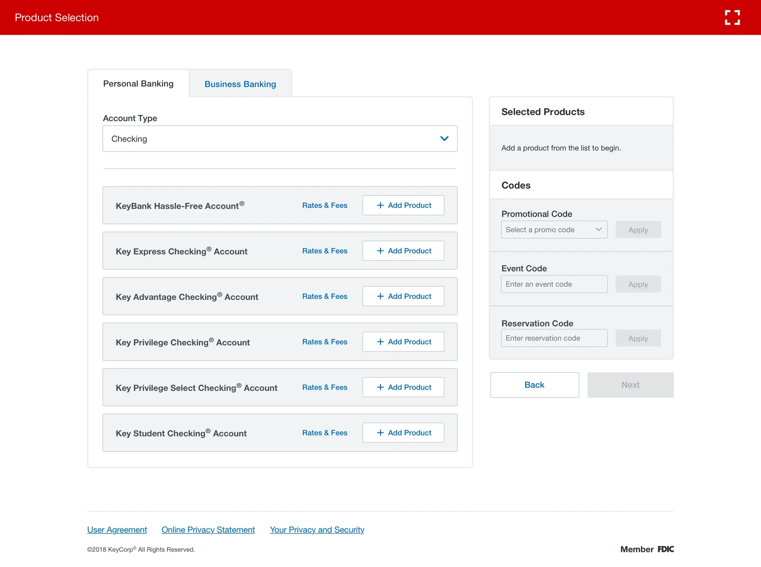761x567 pixels.
Task: Click the KeyBank Hassle-Free Account name
Action: tap(180, 206)
